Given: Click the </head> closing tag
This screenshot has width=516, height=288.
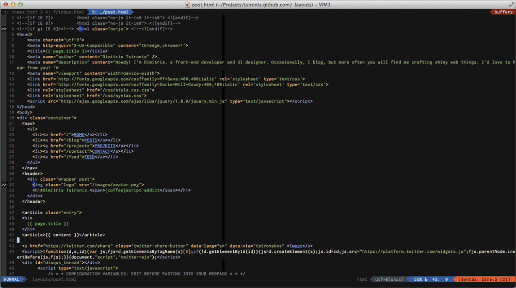Looking at the screenshot, I should pyautogui.click(x=26, y=107).
